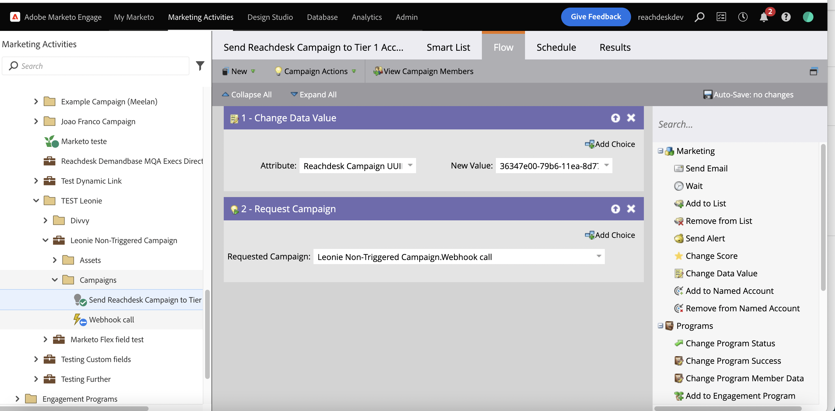Image resolution: width=835 pixels, height=411 pixels.
Task: Open Campaign Actions dropdown menu
Action: 316,71
